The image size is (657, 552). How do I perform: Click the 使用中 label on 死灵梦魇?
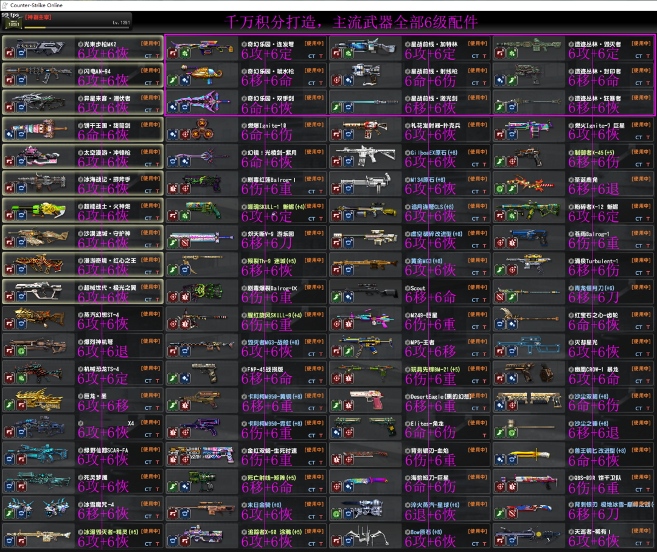point(150,477)
